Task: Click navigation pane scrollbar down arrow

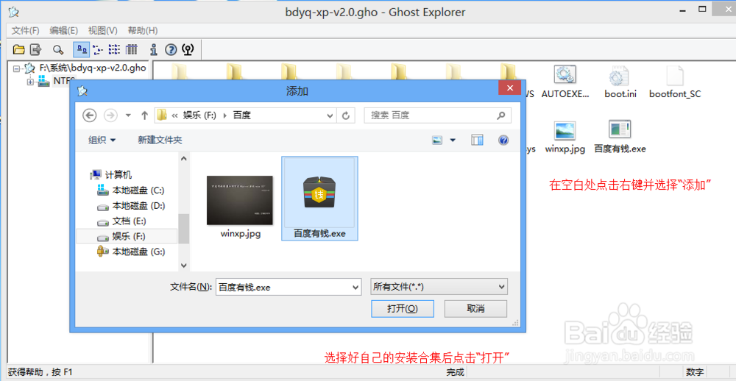Action: [x=184, y=266]
